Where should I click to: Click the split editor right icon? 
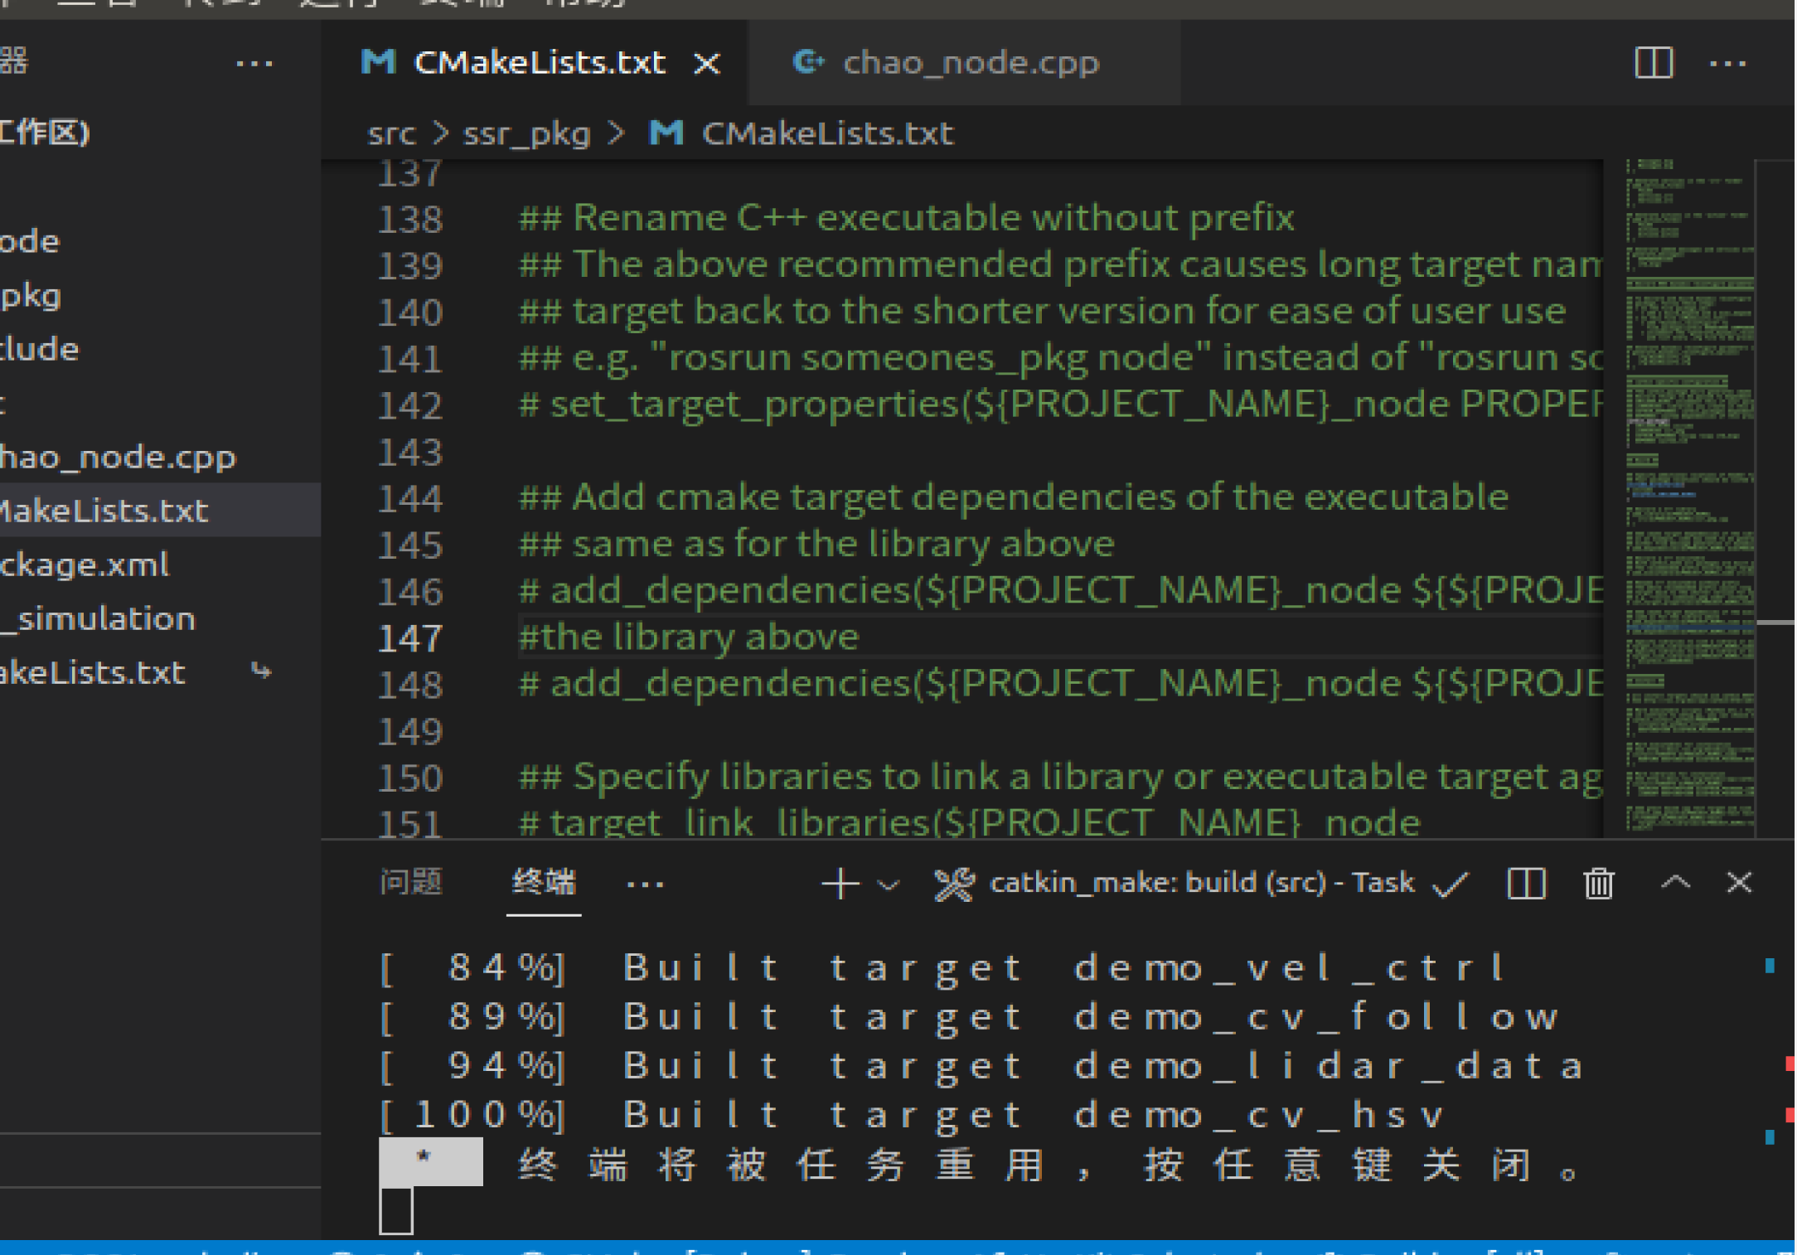click(1653, 63)
